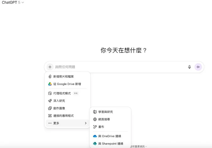Click the pencil canvas icon
Image resolution: width=212 pixels, height=148 pixels.
click(x=95, y=127)
